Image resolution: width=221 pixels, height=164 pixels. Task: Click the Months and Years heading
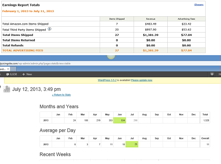click(x=59, y=106)
